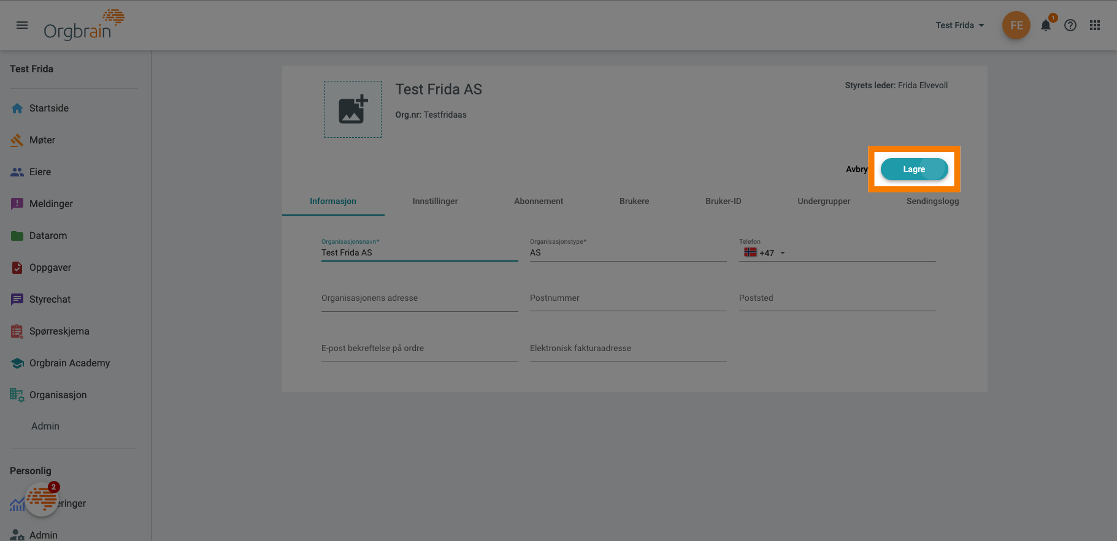This screenshot has height=541, width=1117.
Task: Switch to the Sendingslogg tab
Action: pos(932,201)
